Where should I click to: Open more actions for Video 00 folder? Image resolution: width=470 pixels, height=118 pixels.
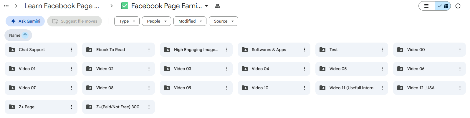tap(460, 50)
